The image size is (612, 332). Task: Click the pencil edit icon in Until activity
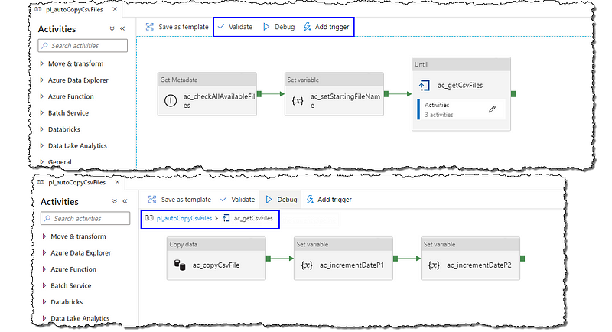pos(492,109)
